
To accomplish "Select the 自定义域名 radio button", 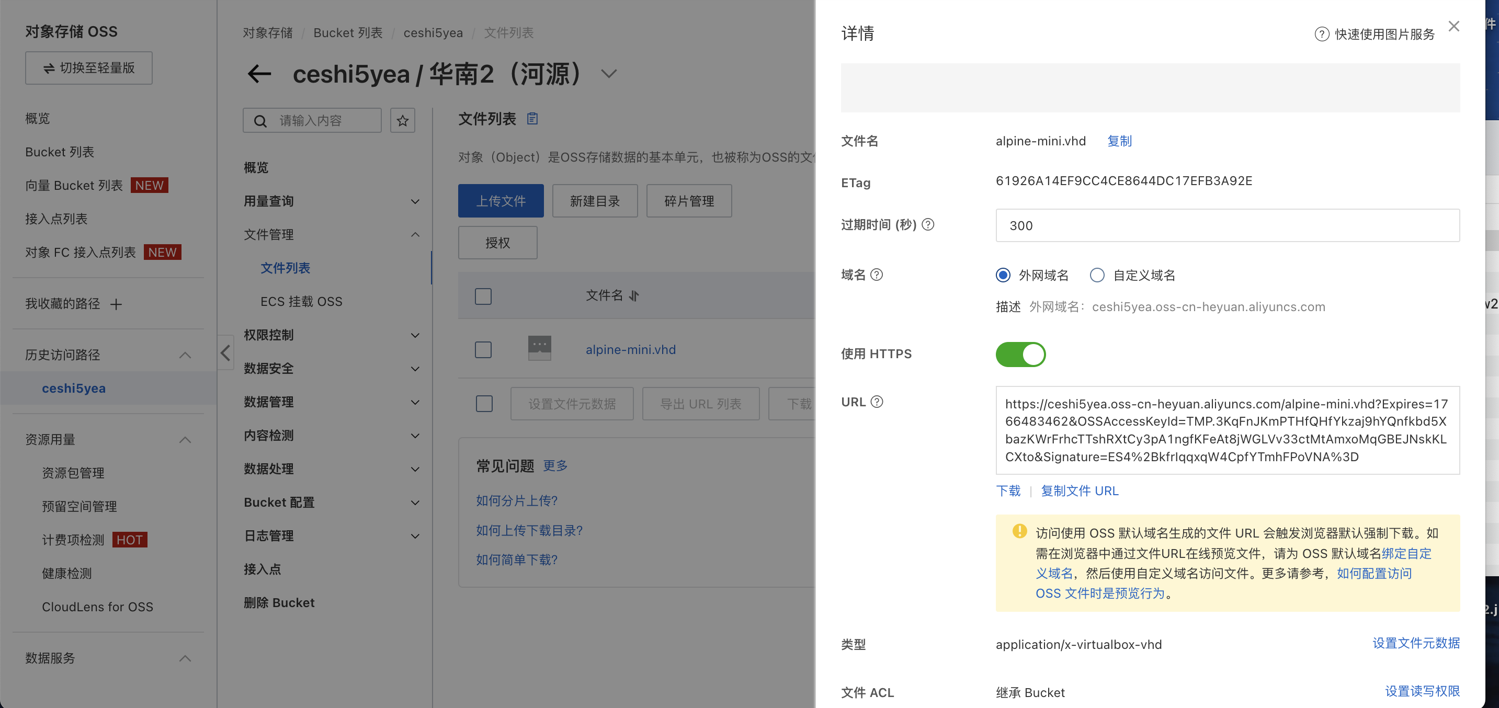I will click(1097, 275).
